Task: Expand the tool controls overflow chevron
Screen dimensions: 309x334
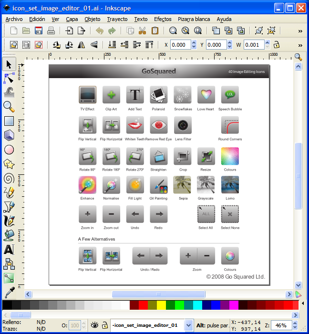Action: (x=300, y=45)
